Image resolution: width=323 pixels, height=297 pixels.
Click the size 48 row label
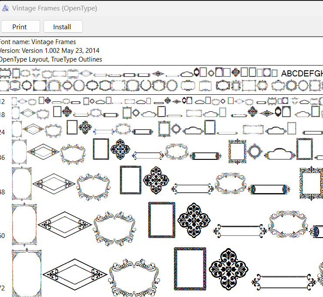pyautogui.click(x=2, y=192)
